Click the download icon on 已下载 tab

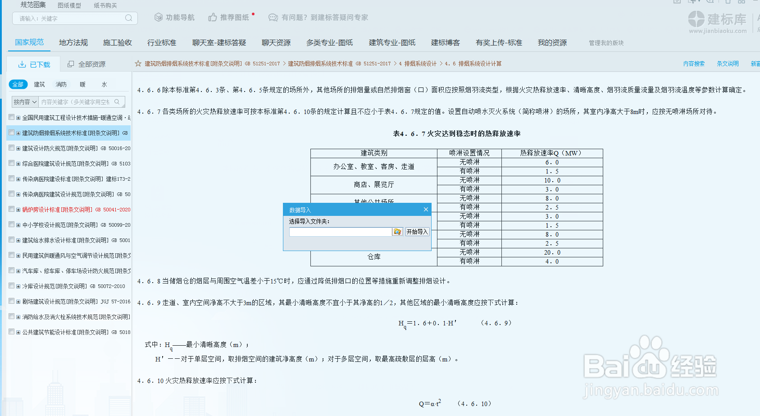tap(22, 64)
